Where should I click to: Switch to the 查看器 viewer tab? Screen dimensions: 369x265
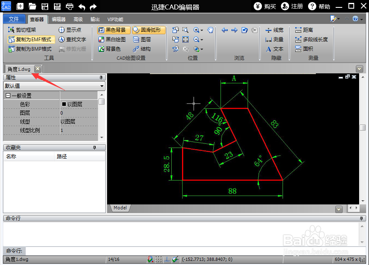click(x=37, y=19)
